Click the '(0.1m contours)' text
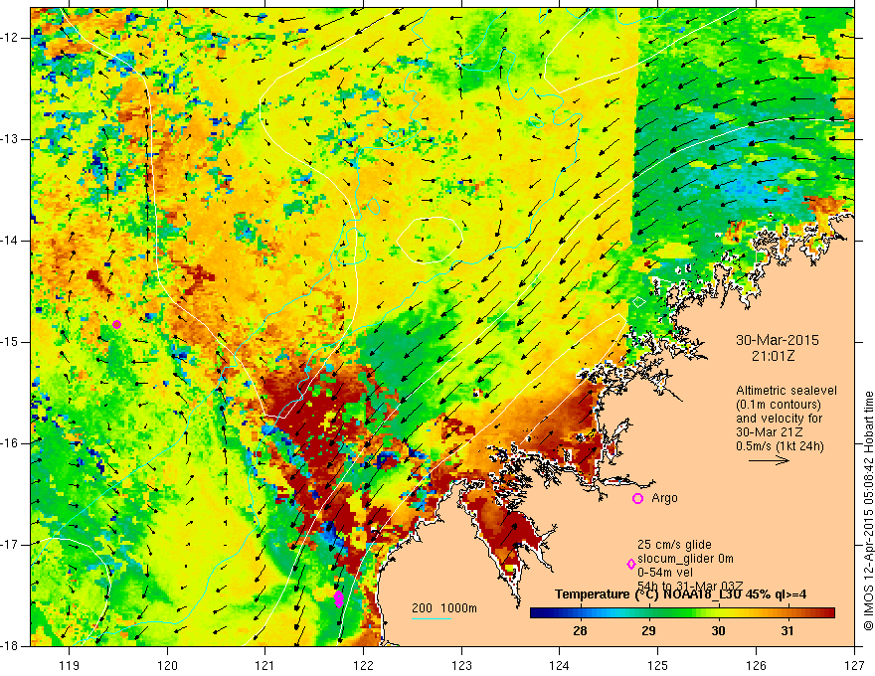The width and height of the screenshot is (875, 676). 779,405
